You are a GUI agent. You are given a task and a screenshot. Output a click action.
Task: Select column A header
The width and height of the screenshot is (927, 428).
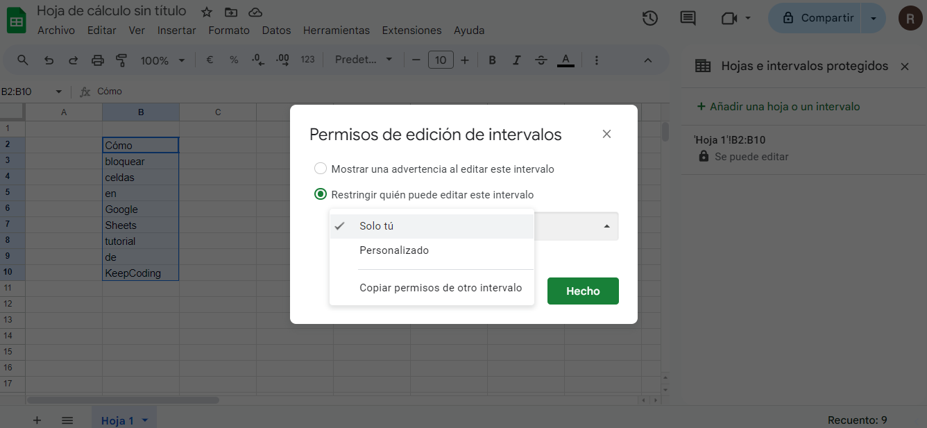point(64,112)
